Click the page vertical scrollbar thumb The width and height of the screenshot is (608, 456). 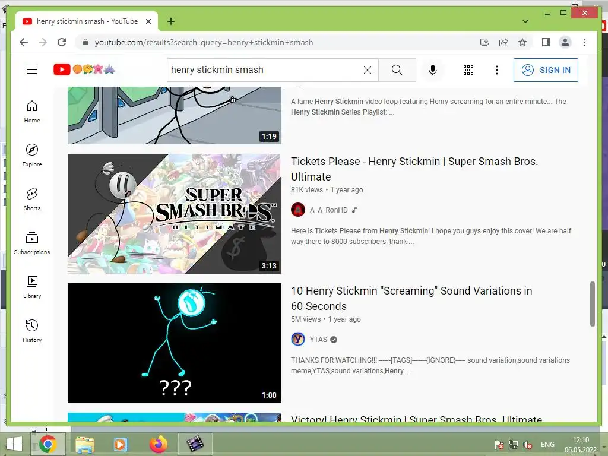click(x=592, y=304)
